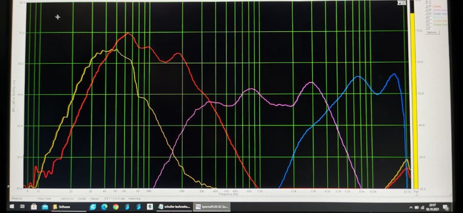Image resolution: width=463 pixels, height=213 pixels.
Task: Enable overlay 5 orange trace checkbox
Action: coord(430,21)
